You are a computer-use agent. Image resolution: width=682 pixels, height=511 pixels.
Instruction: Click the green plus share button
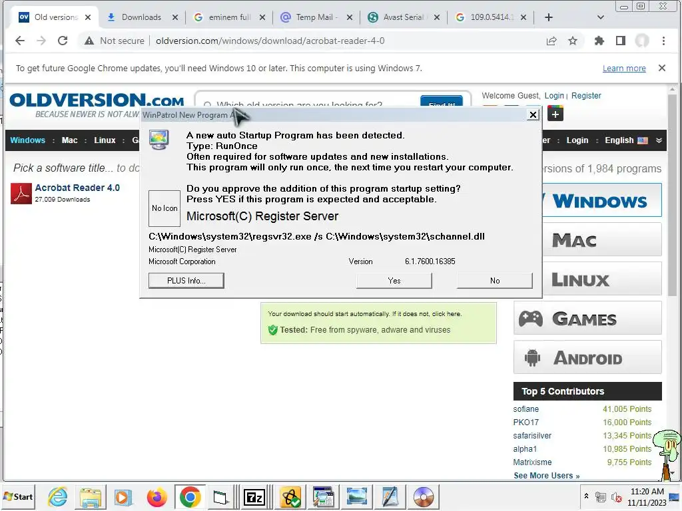tap(555, 114)
